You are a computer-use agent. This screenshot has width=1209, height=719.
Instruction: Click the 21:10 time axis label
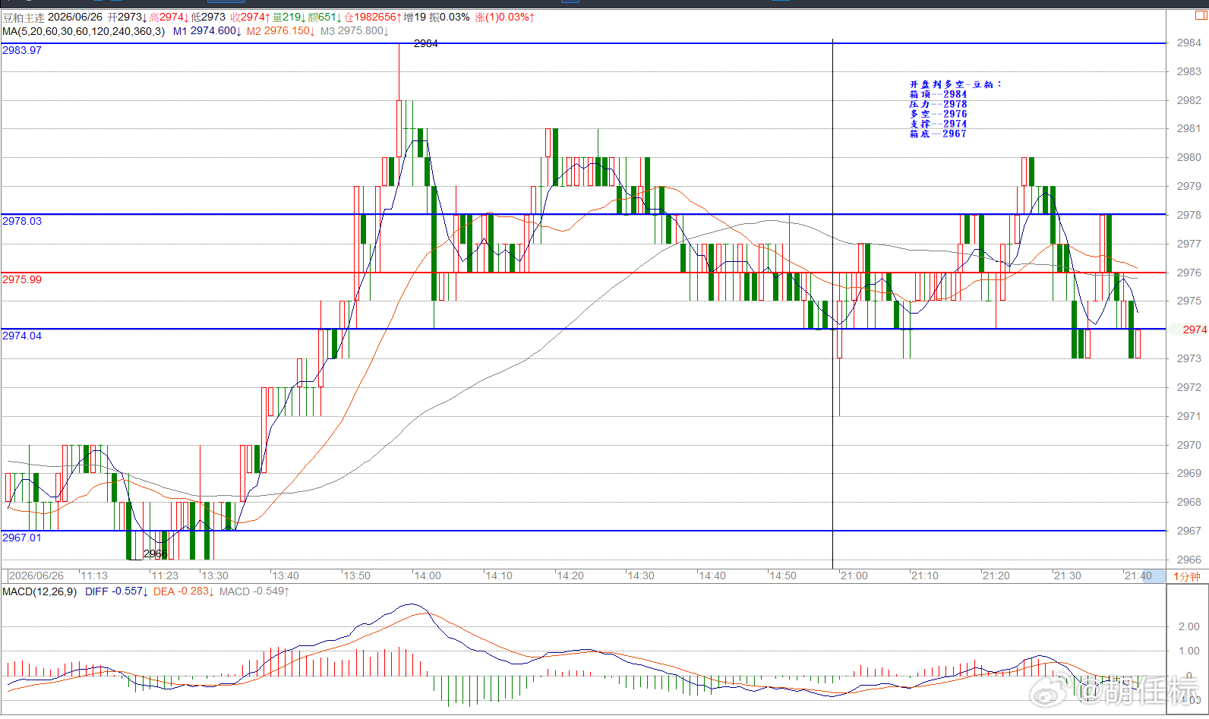[925, 576]
